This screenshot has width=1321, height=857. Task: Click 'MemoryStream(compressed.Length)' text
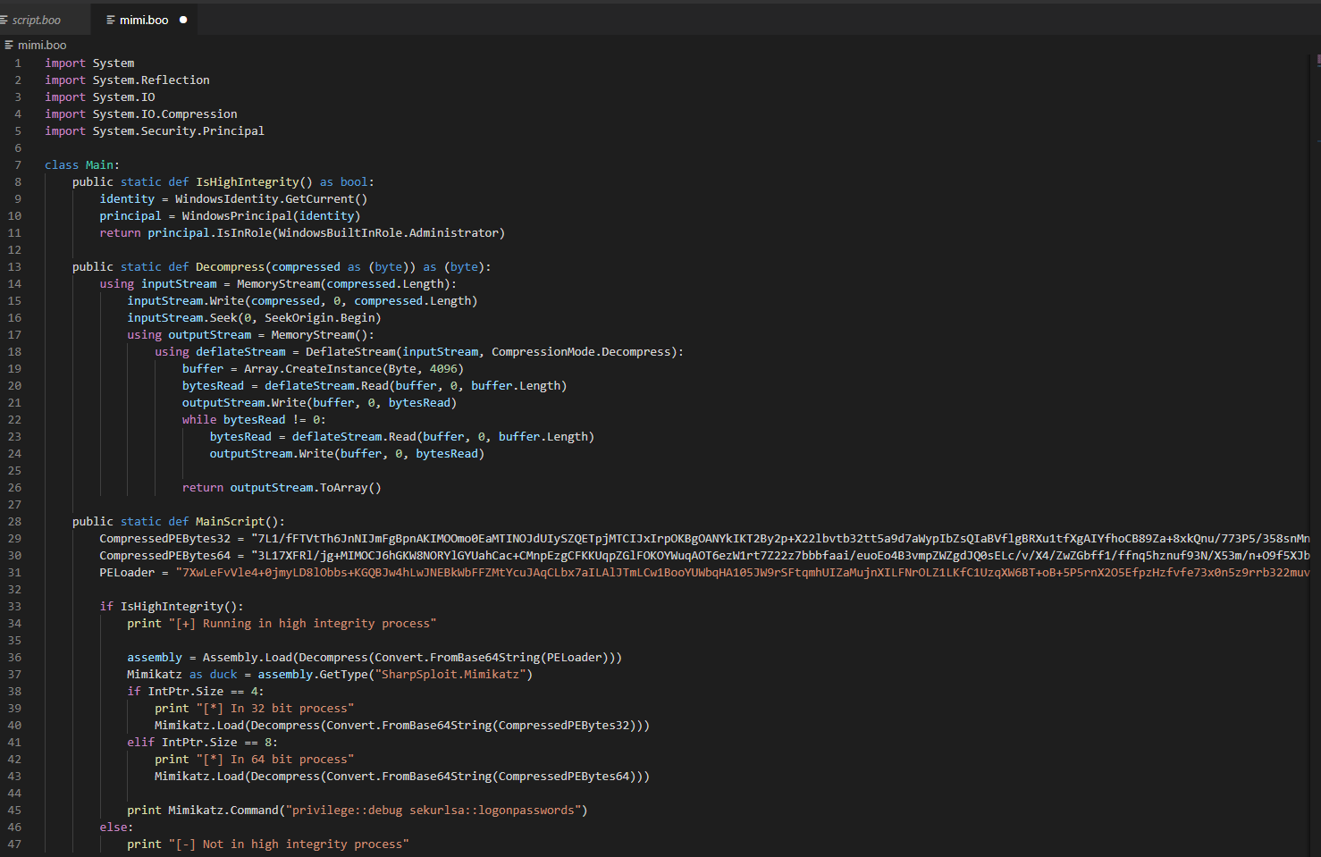(x=343, y=284)
